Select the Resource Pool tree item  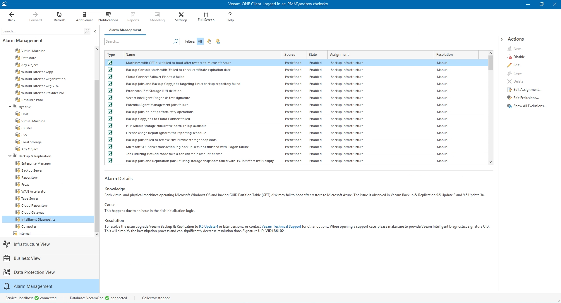point(32,100)
